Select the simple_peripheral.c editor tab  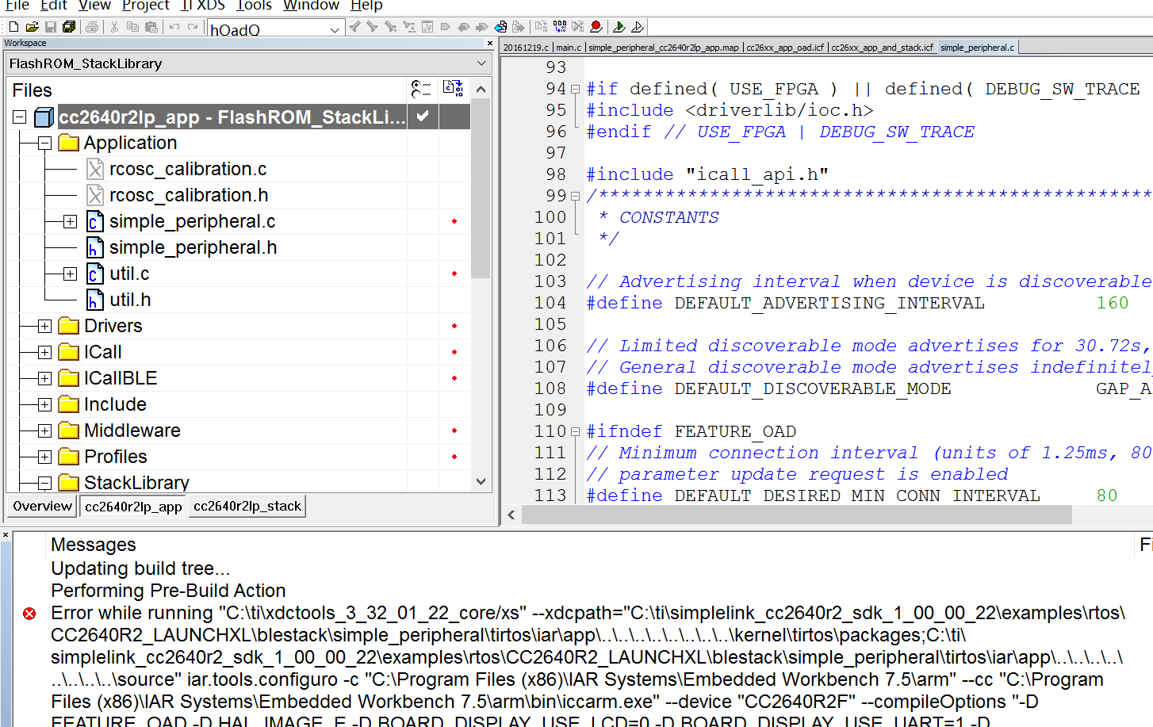[977, 48]
